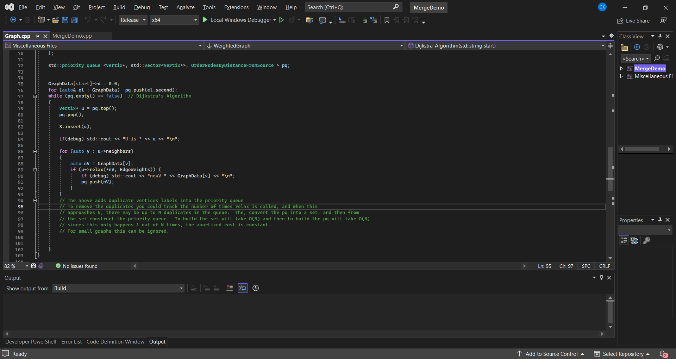Click the Class View settings gear icon
Image resolution: width=676 pixels, height=359 pixels.
(x=660, y=47)
